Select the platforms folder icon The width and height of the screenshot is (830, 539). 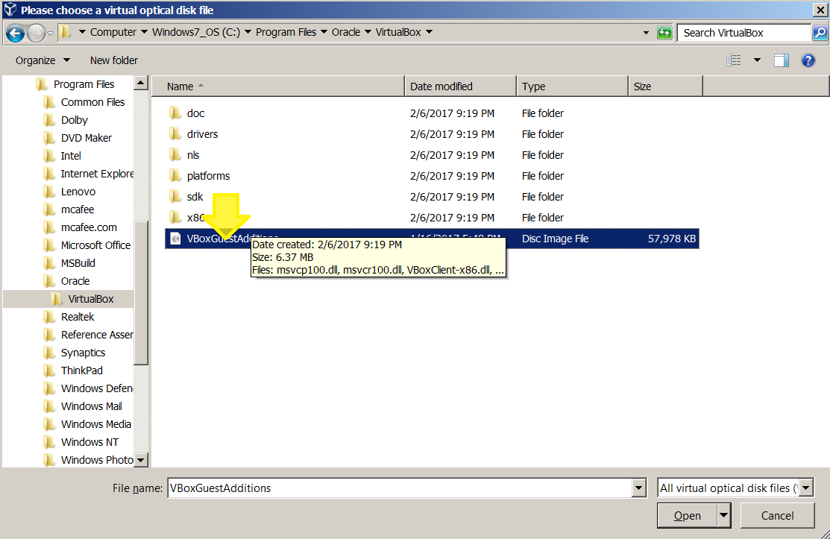(175, 176)
